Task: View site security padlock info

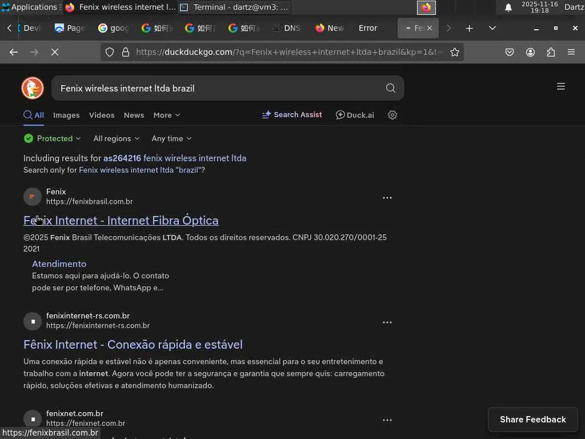Action: 126,52
